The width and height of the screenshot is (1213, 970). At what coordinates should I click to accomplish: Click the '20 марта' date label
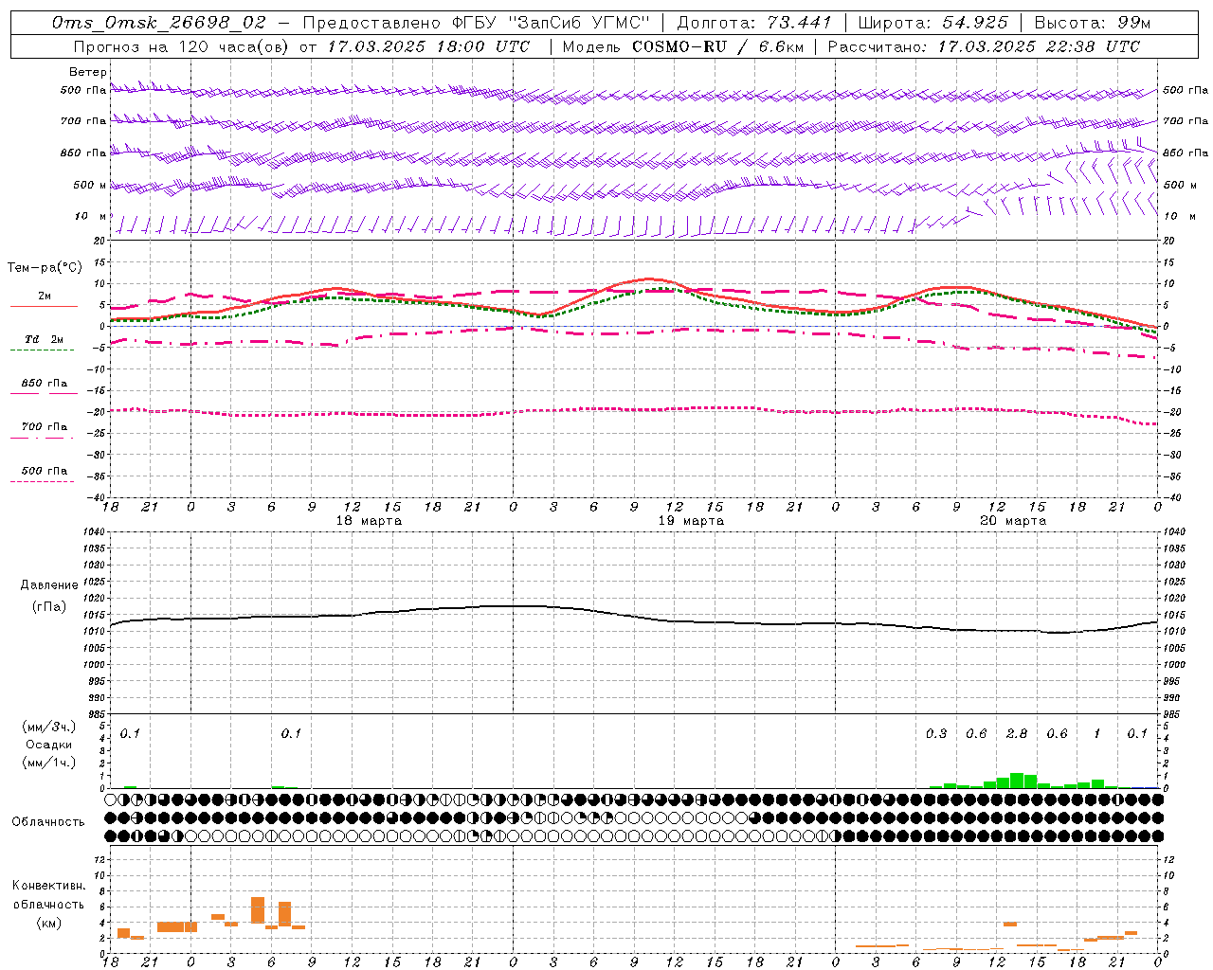pos(1013,521)
